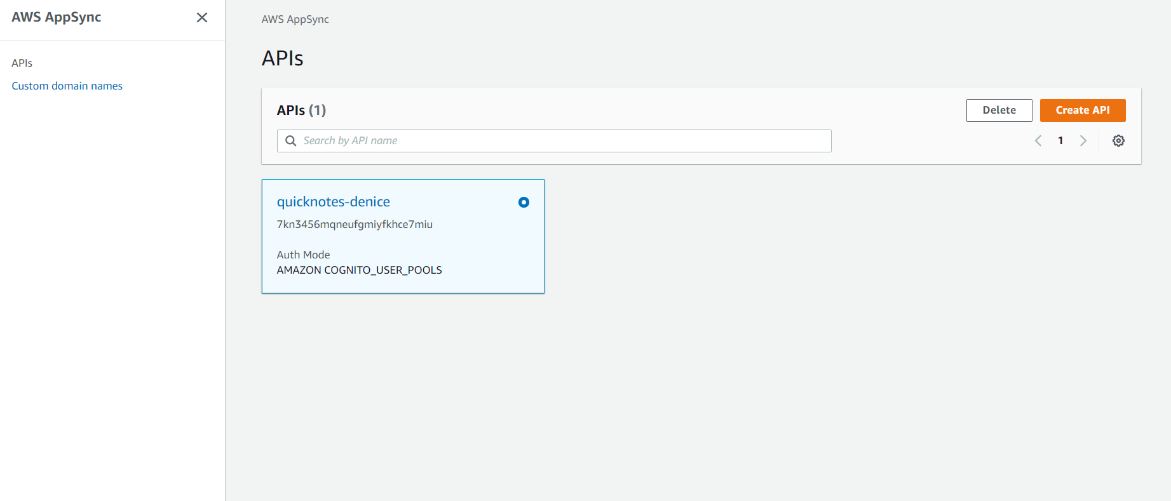The width and height of the screenshot is (1171, 501).
Task: Go to previous page of APIs
Action: [x=1038, y=141]
